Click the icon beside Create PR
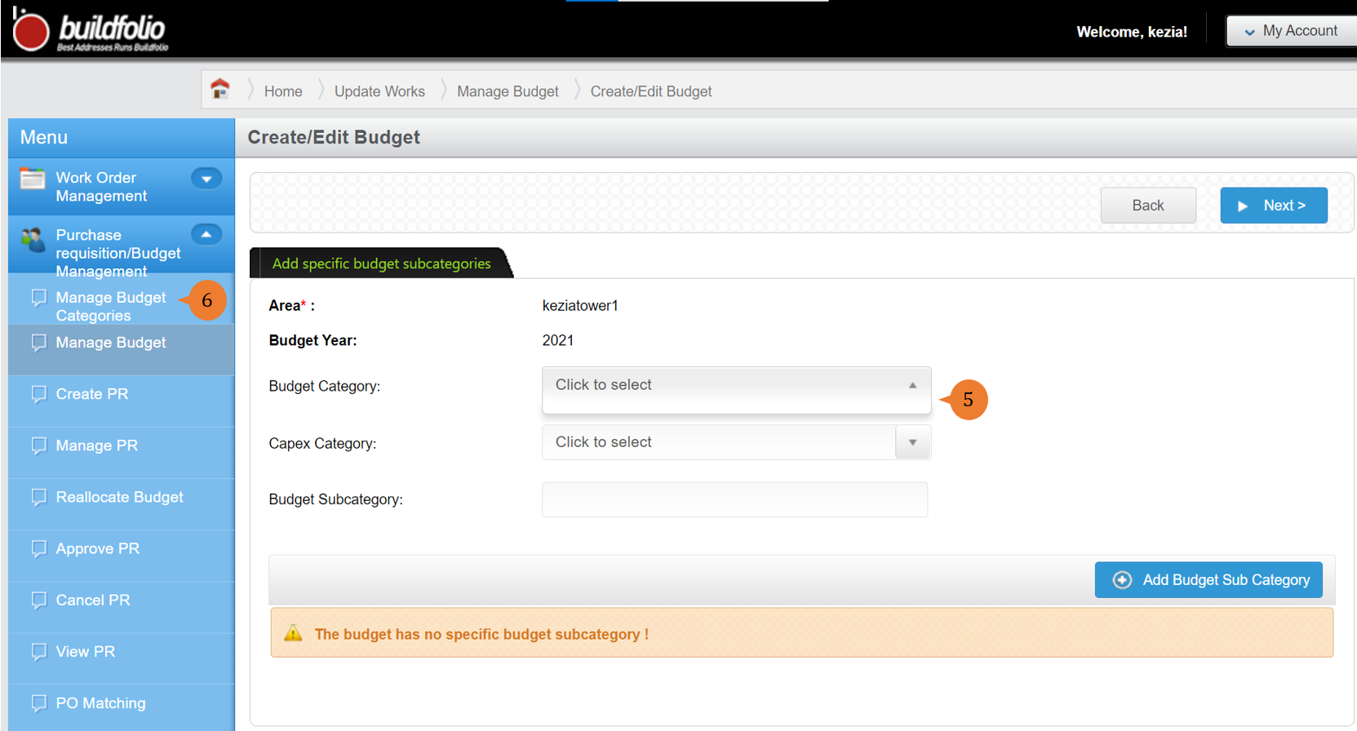Screen dimensions: 1357x731 pyautogui.click(x=38, y=394)
